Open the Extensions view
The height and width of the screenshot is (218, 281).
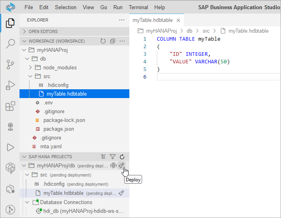pyautogui.click(x=10, y=106)
